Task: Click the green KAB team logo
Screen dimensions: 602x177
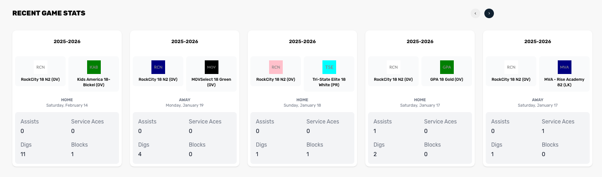Action: [x=94, y=67]
